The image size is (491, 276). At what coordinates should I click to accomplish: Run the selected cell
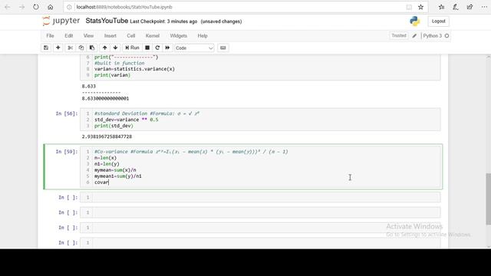pyautogui.click(x=132, y=48)
